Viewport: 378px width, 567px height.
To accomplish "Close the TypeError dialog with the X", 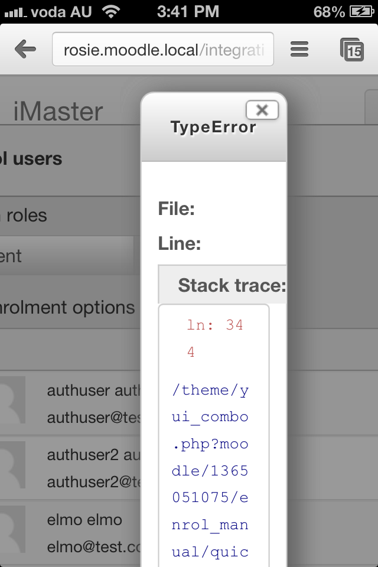I will click(262, 110).
